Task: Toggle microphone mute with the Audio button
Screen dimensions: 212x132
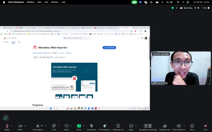Action: point(7,126)
